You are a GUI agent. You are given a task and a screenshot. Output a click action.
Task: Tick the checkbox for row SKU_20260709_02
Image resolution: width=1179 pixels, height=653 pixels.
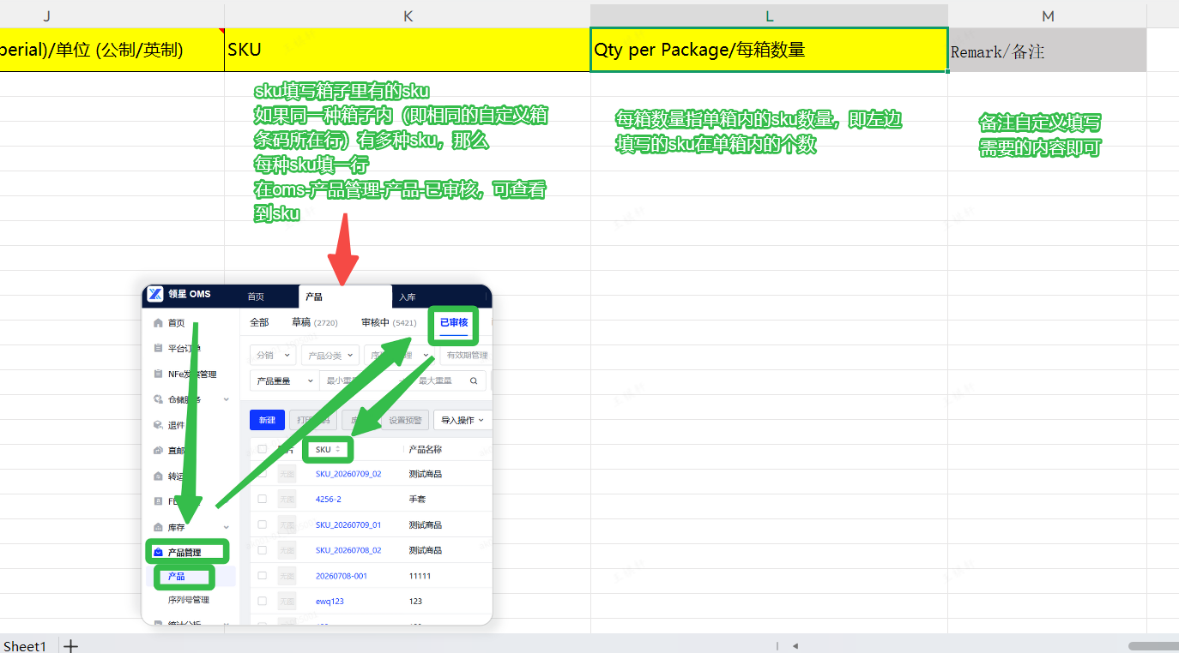(263, 474)
